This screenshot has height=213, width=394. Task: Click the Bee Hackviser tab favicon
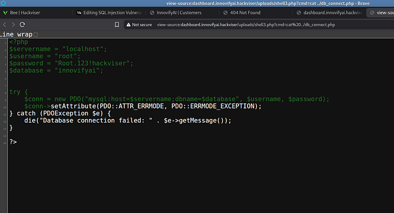pos(5,12)
